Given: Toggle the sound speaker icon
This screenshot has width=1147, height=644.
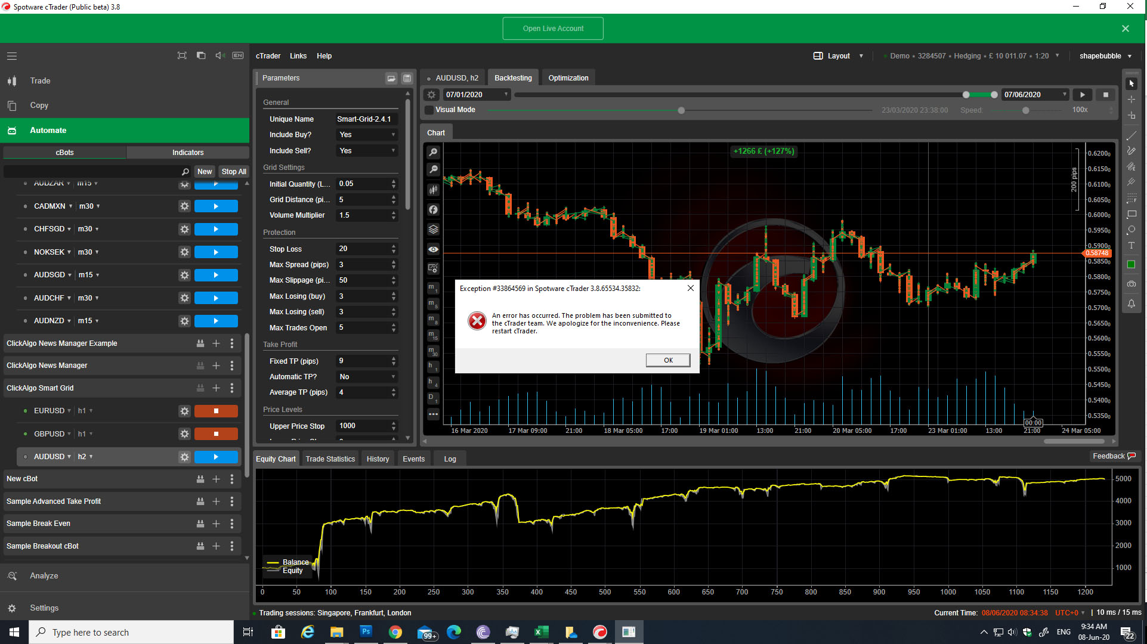Looking at the screenshot, I should (x=219, y=55).
